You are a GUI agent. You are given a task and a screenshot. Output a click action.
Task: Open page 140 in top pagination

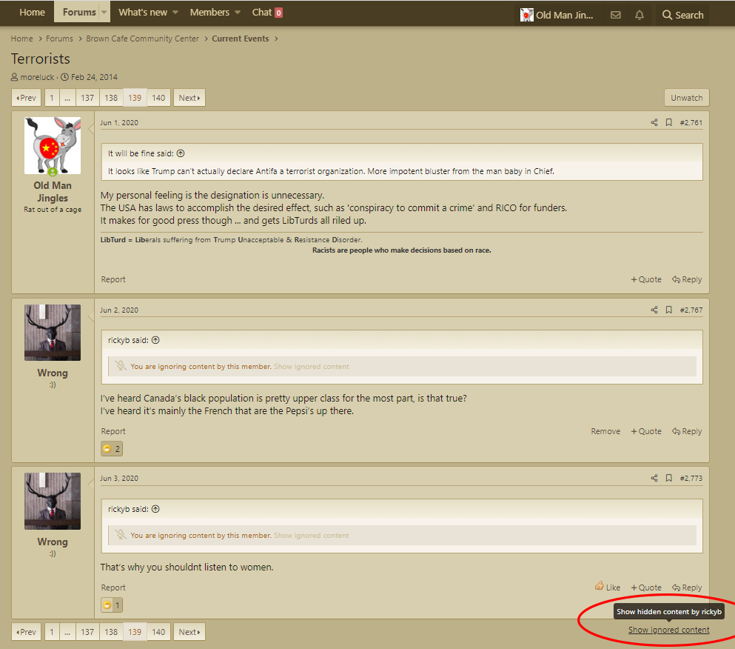click(158, 98)
